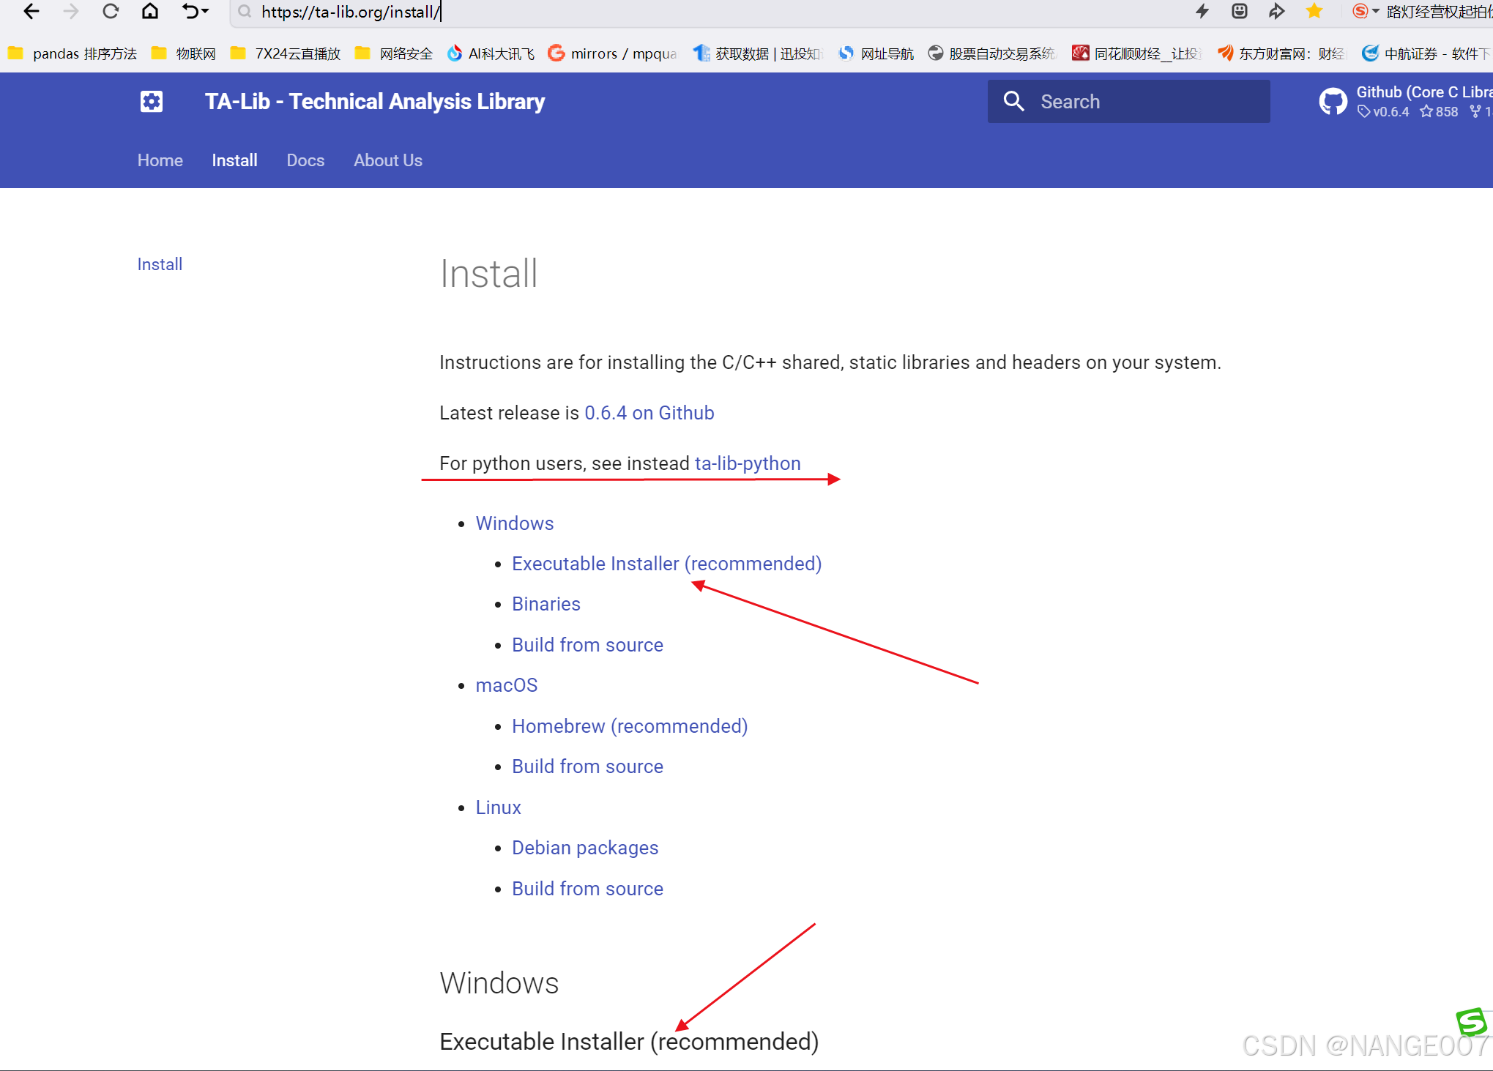
Task: Click the AI科大讯飞 bookmark icon
Action: (455, 53)
